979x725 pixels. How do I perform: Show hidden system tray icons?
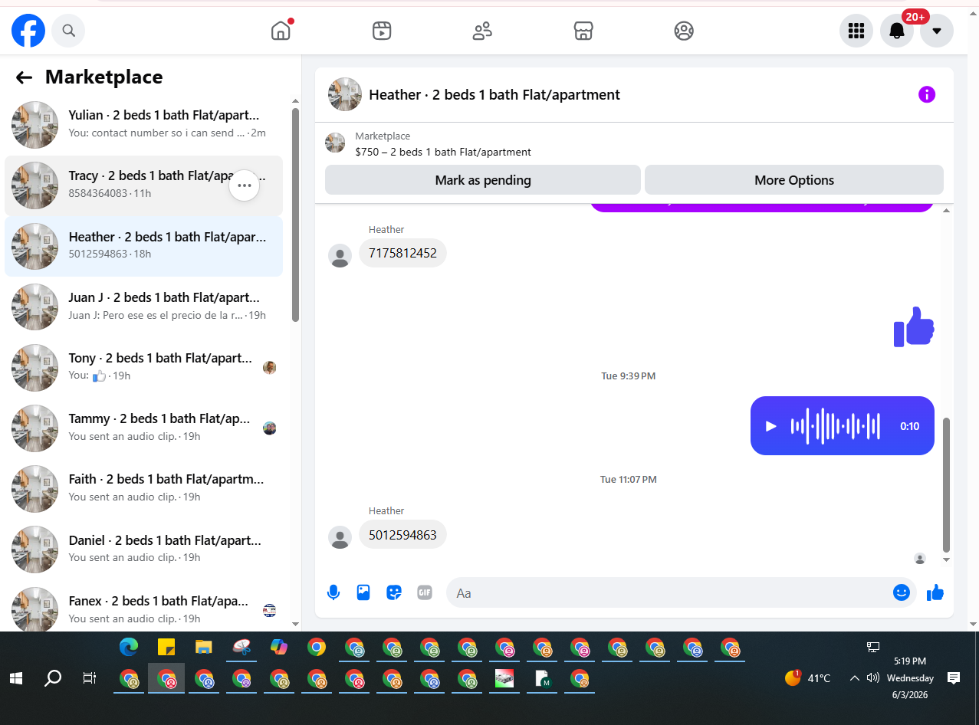point(855,678)
